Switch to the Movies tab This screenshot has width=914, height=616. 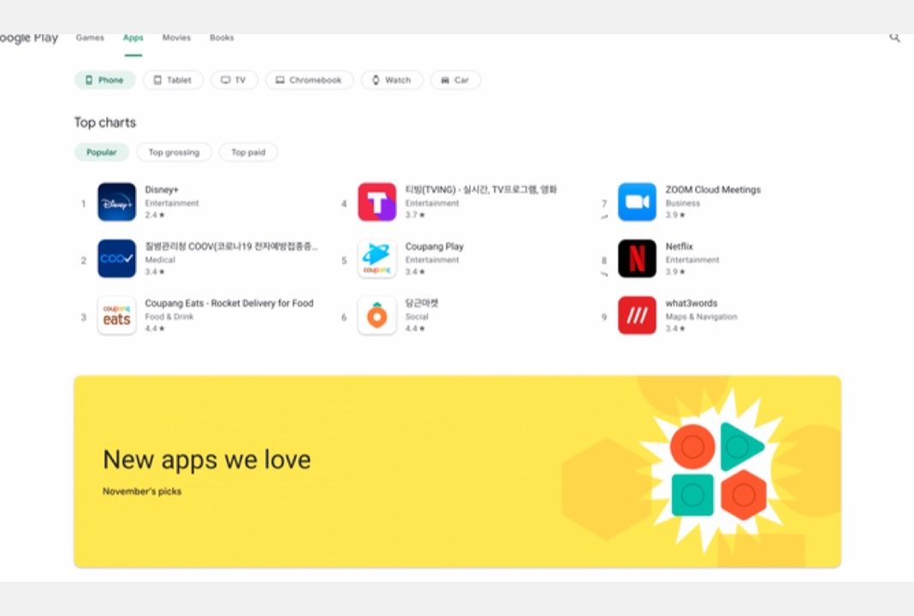tap(176, 38)
